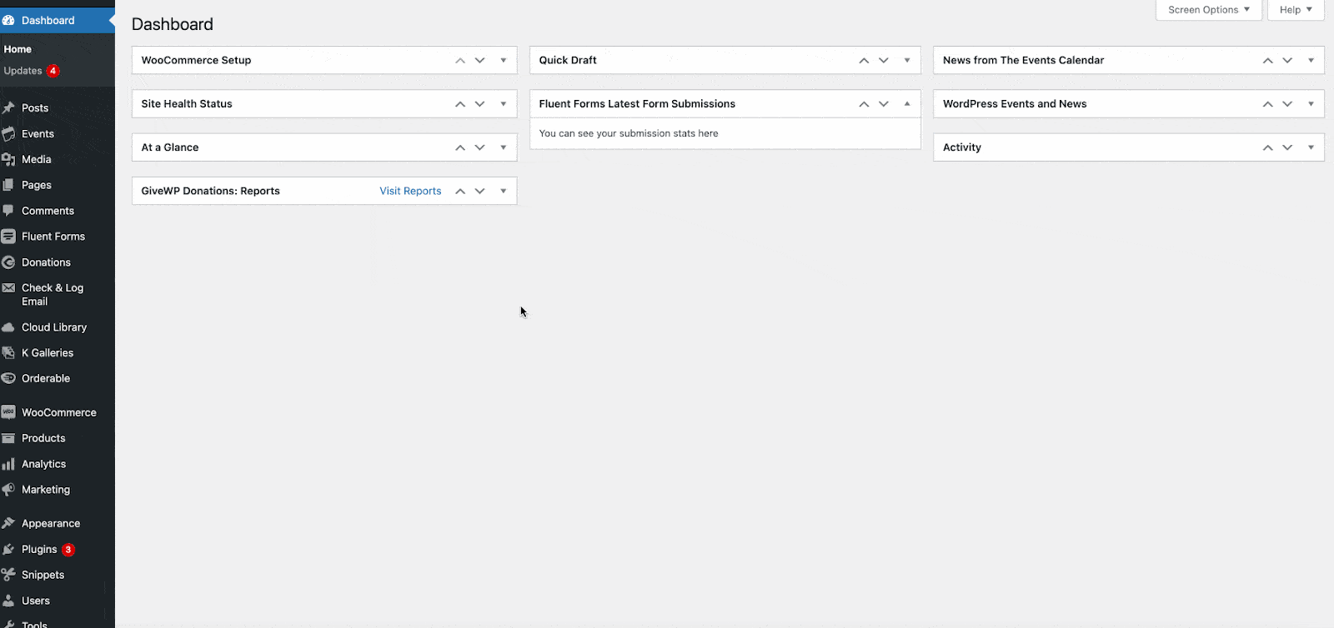Expand the Site Health Status panel
The height and width of the screenshot is (628, 1334).
click(x=504, y=104)
